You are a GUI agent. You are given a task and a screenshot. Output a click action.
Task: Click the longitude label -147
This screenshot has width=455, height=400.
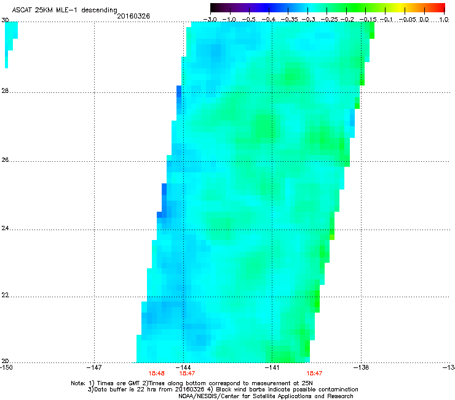[x=94, y=367]
